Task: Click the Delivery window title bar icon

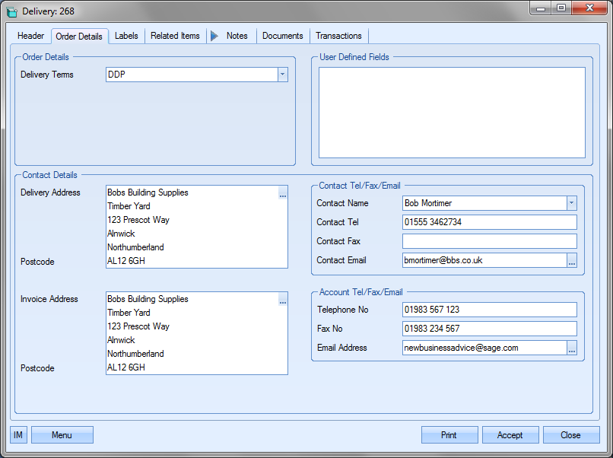Action: pos(11,11)
